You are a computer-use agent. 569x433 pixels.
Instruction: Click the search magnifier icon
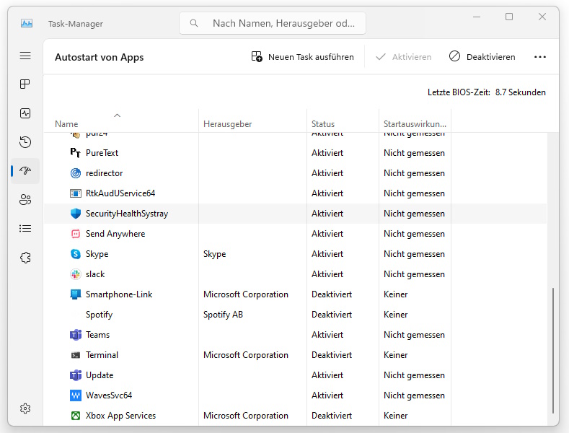194,23
